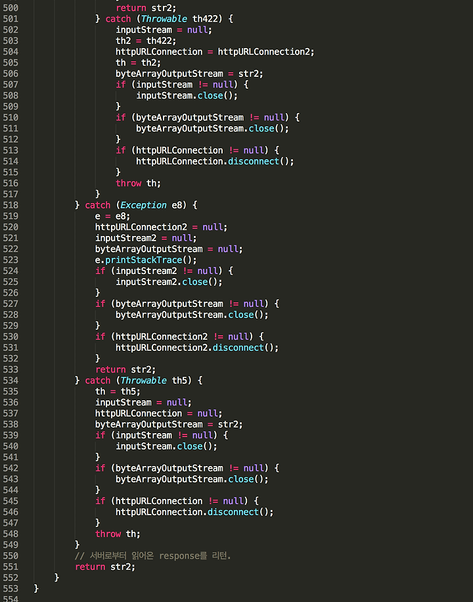The image size is (473, 602).
Task: Click line number 502 in gutter
Action: click(11, 30)
